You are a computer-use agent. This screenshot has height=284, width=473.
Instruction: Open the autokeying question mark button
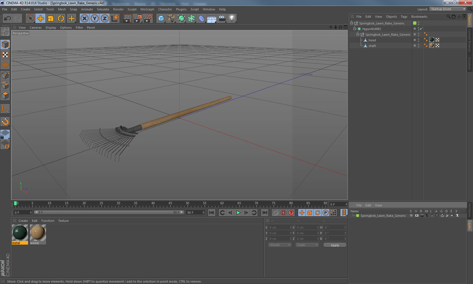pos(291,213)
